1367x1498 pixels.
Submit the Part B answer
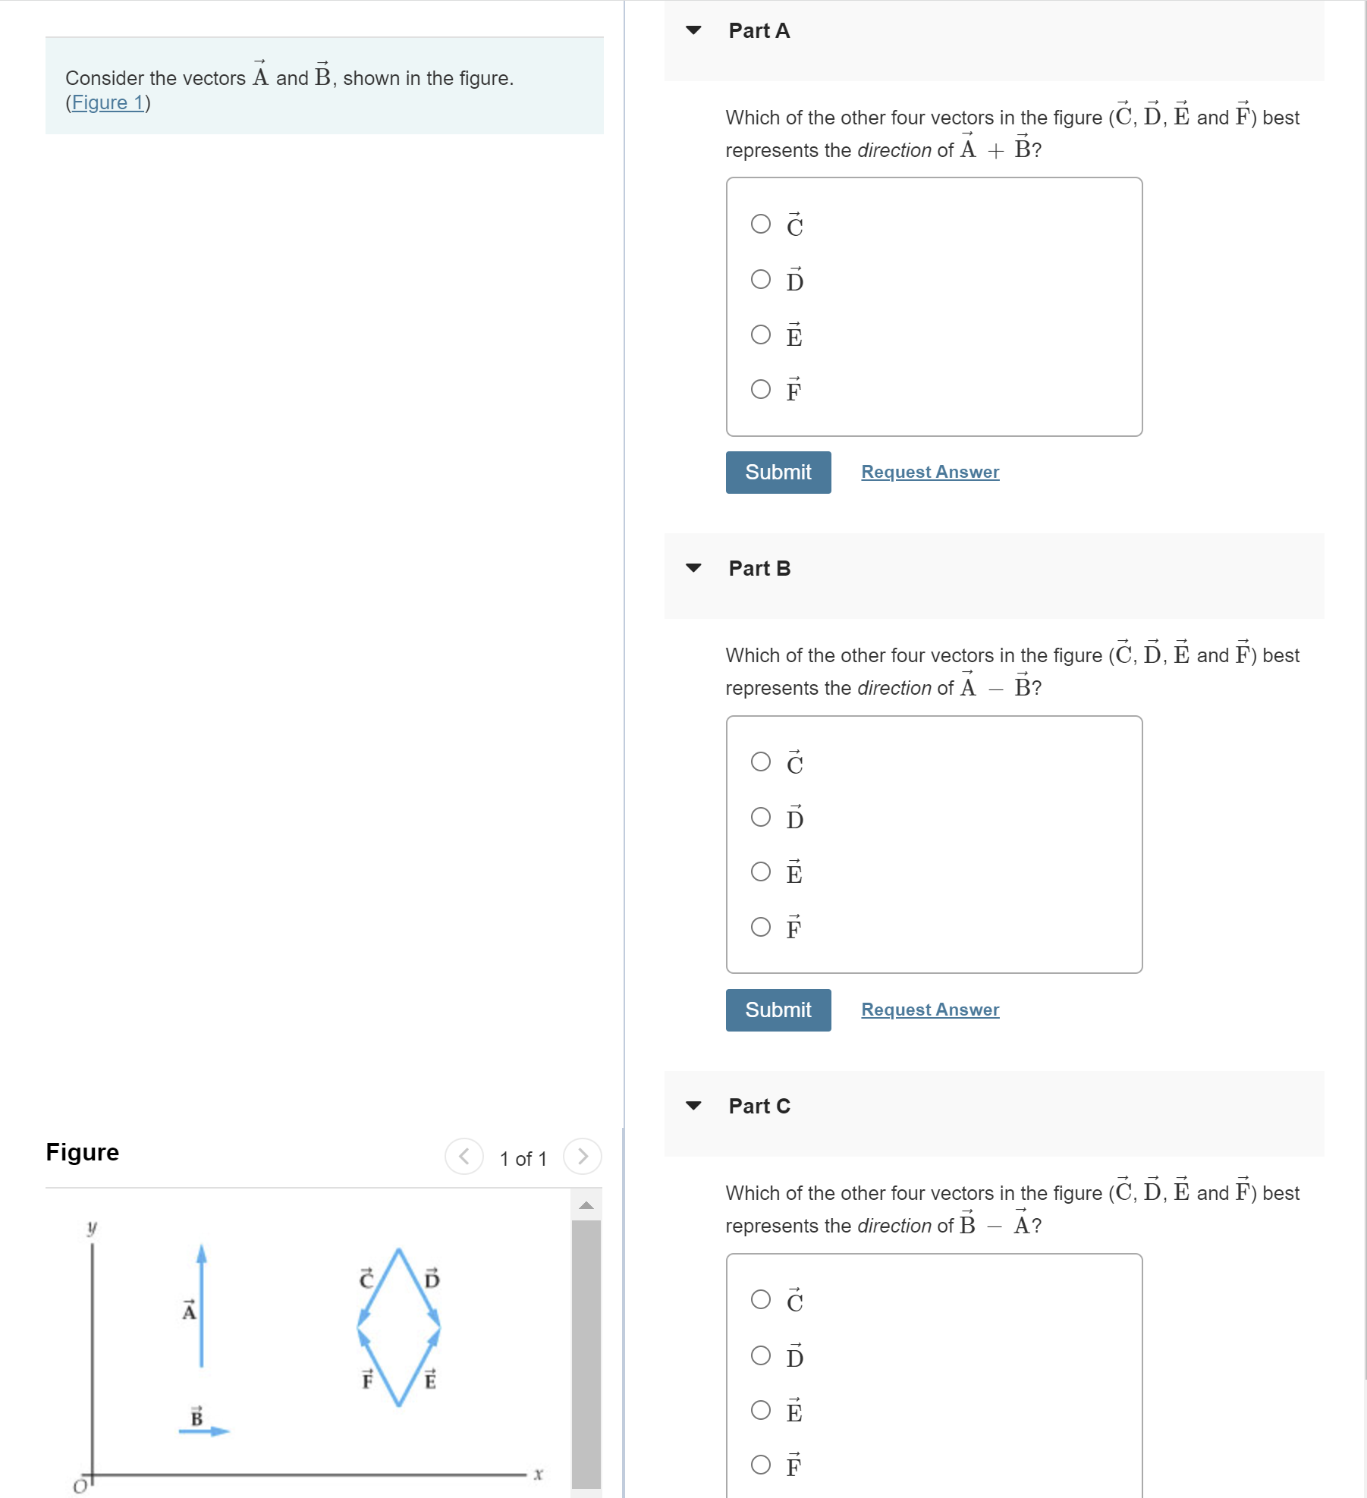point(778,1010)
